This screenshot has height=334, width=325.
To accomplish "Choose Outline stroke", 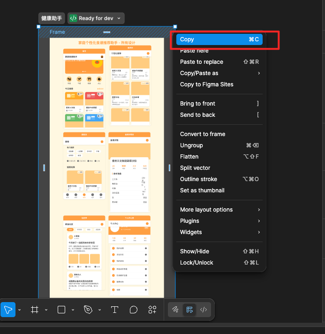I will point(219,179).
